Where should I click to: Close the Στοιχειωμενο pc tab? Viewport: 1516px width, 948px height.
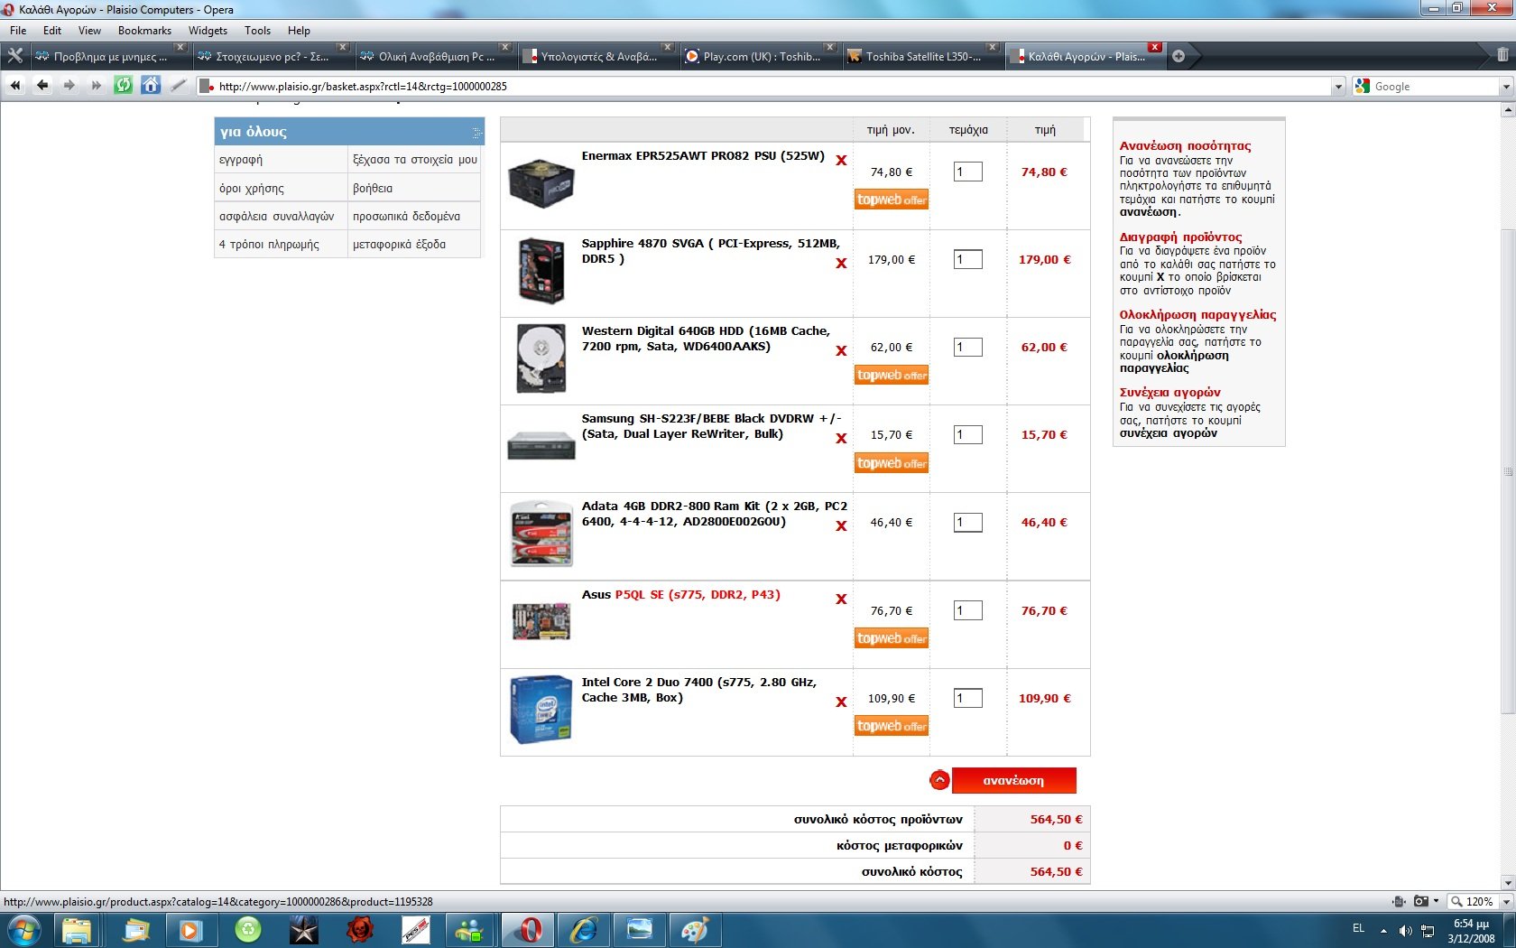pos(342,47)
